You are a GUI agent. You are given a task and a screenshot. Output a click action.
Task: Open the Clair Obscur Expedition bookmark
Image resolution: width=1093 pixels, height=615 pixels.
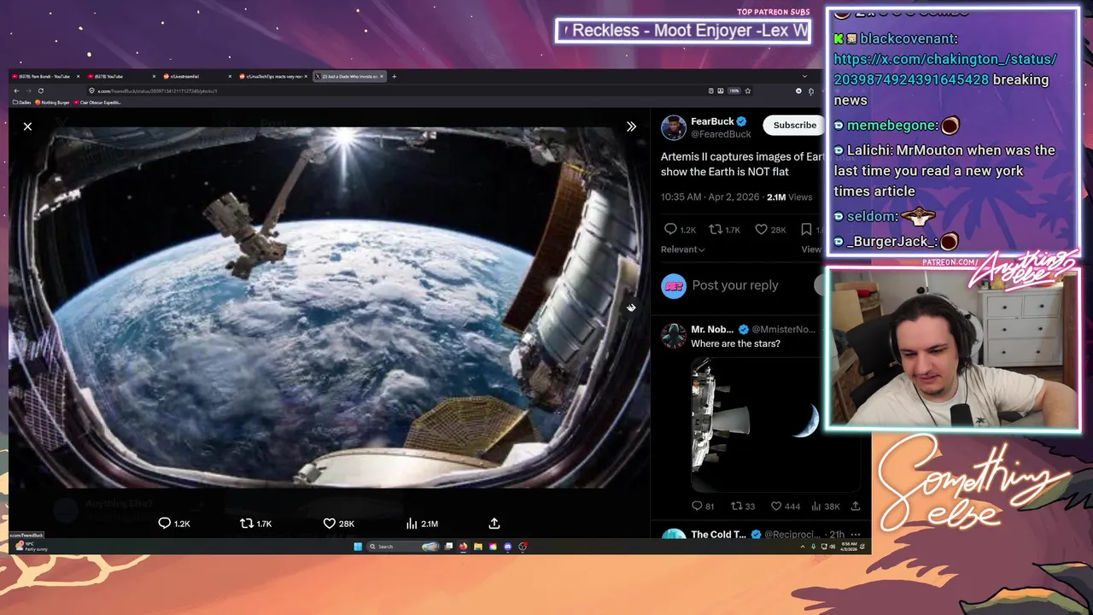pyautogui.click(x=98, y=102)
